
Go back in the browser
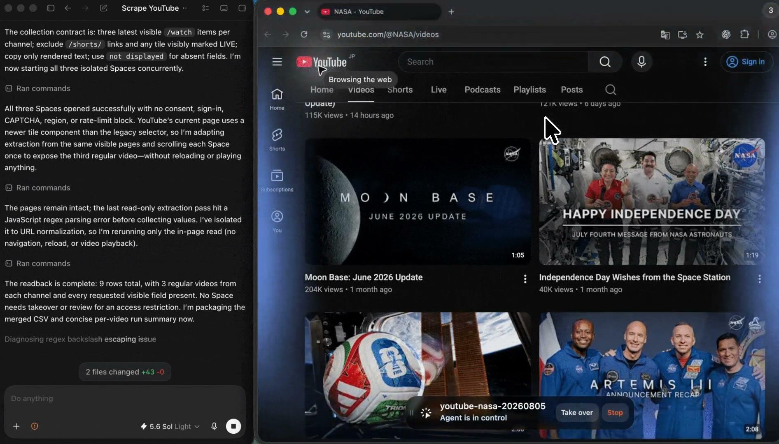[268, 35]
